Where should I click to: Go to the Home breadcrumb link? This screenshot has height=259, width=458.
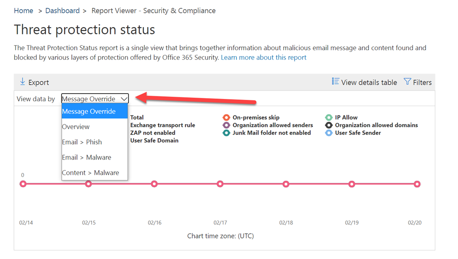click(x=23, y=11)
